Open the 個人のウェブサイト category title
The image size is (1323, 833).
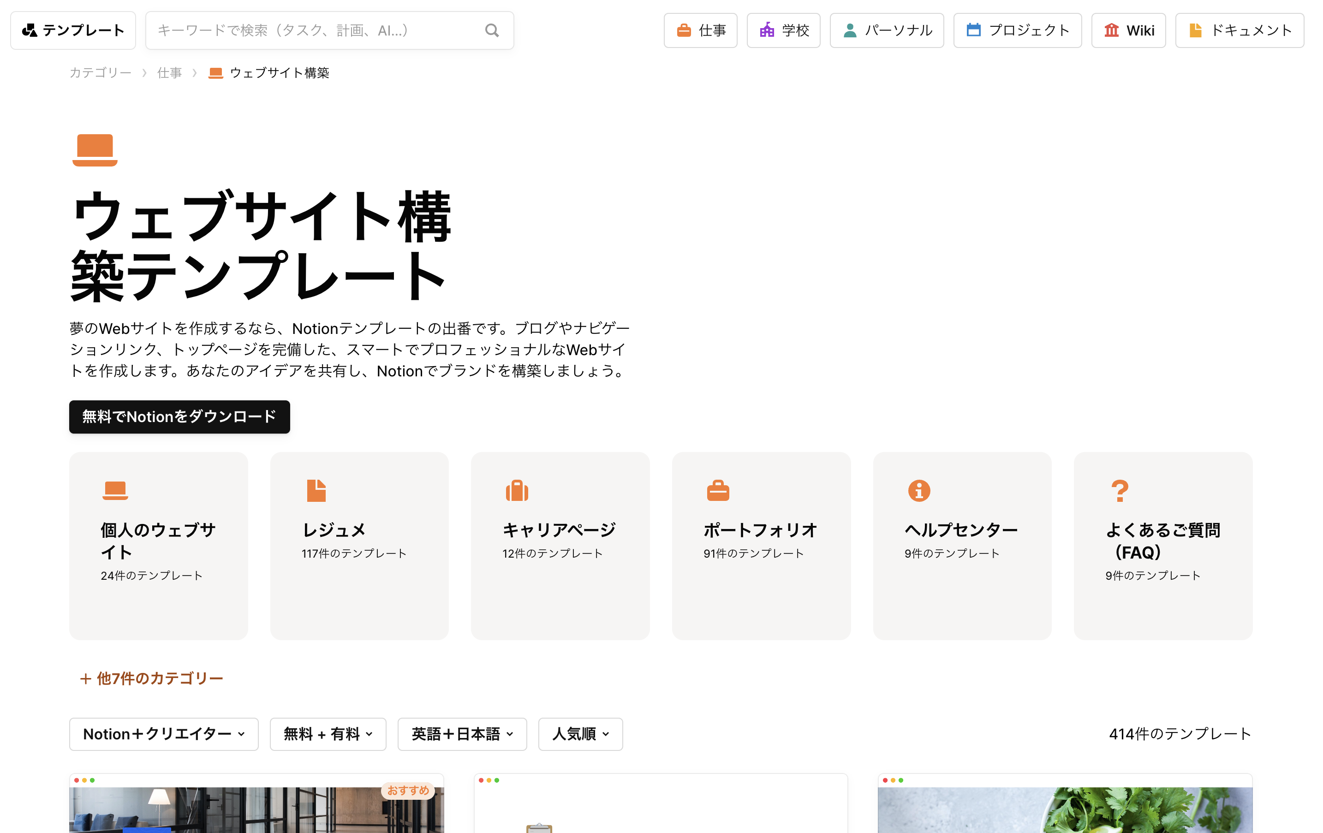(x=158, y=541)
